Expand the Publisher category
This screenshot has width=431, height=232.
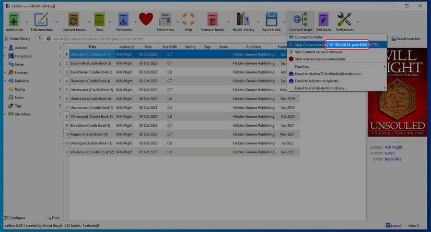pyautogui.click(x=5, y=81)
